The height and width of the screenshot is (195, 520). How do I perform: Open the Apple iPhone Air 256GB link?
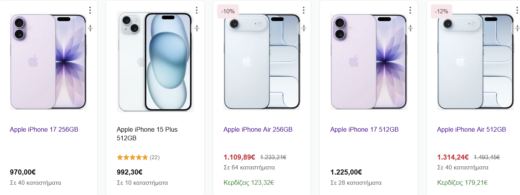(x=258, y=130)
